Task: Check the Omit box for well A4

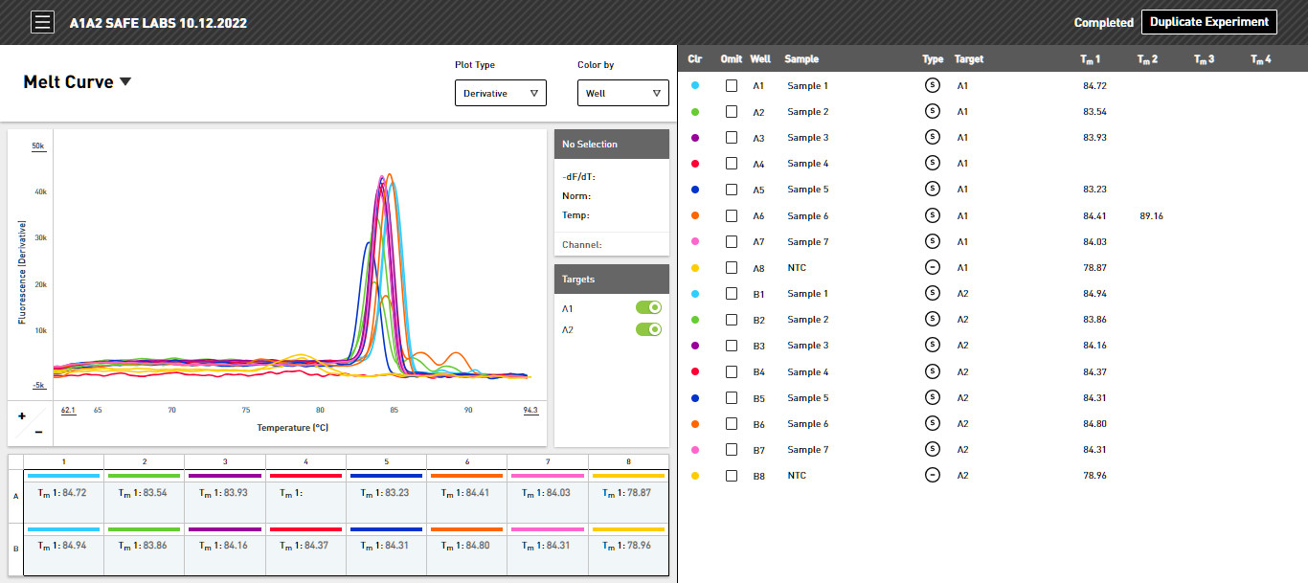Action: tap(732, 164)
